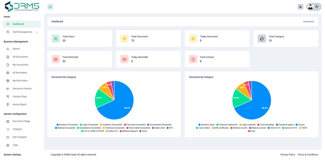Open the Privacy Policy link

pos(288,155)
